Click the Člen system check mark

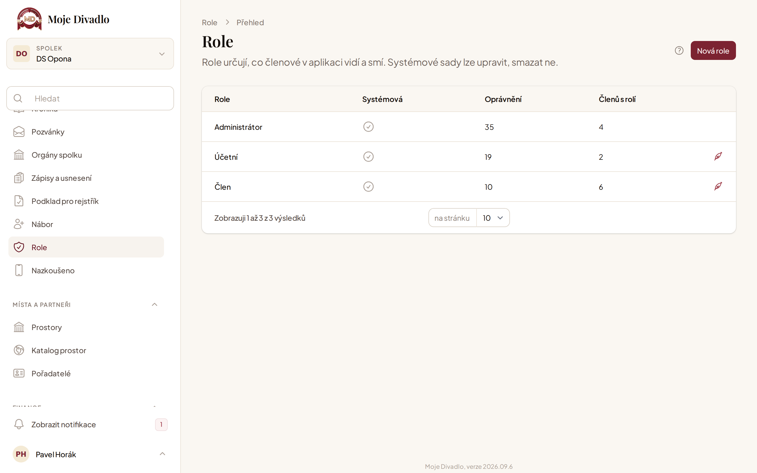(x=369, y=187)
